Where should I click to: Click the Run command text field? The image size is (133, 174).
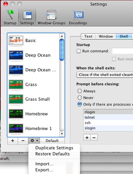(x=123, y=51)
